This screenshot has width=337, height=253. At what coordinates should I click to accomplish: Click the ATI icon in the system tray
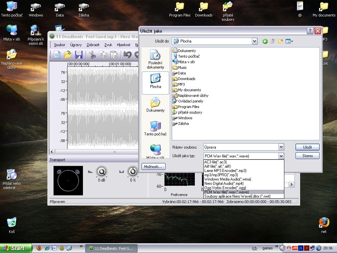pyautogui.click(x=295, y=248)
